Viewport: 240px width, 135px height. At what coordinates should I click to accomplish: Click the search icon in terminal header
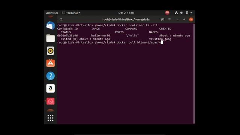point(61,19)
